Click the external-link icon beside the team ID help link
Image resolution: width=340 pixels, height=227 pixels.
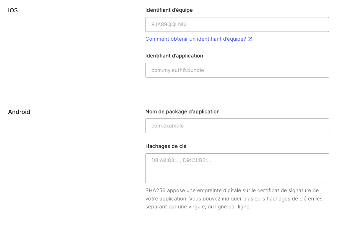pos(250,39)
